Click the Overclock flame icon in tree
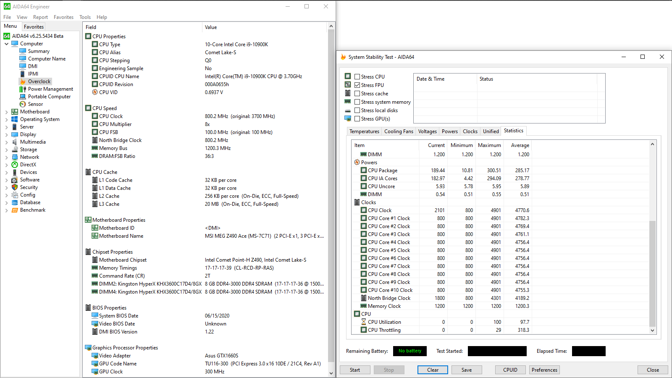Screen dimensions: 672x378 [x=23, y=81]
